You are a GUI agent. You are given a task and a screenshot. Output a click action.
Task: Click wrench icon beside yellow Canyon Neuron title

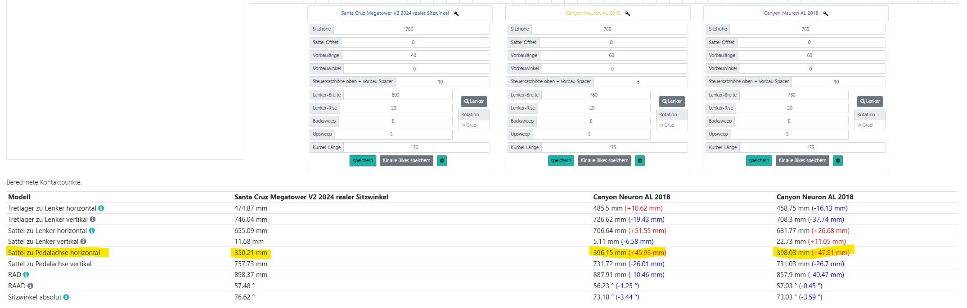pos(628,13)
